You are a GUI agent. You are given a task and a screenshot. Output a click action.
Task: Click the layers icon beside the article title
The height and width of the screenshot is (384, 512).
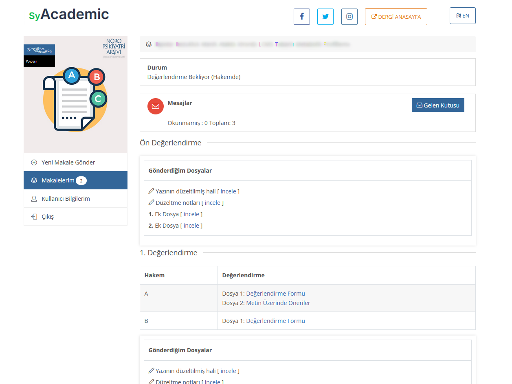click(x=149, y=44)
